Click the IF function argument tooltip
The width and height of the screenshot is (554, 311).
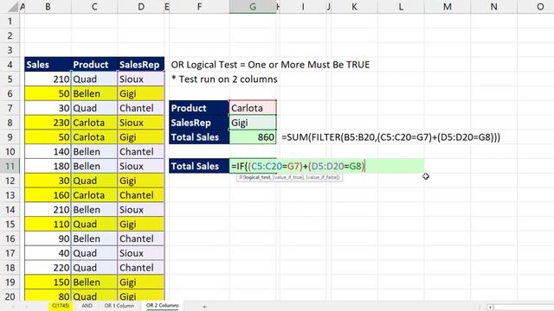tap(289, 177)
